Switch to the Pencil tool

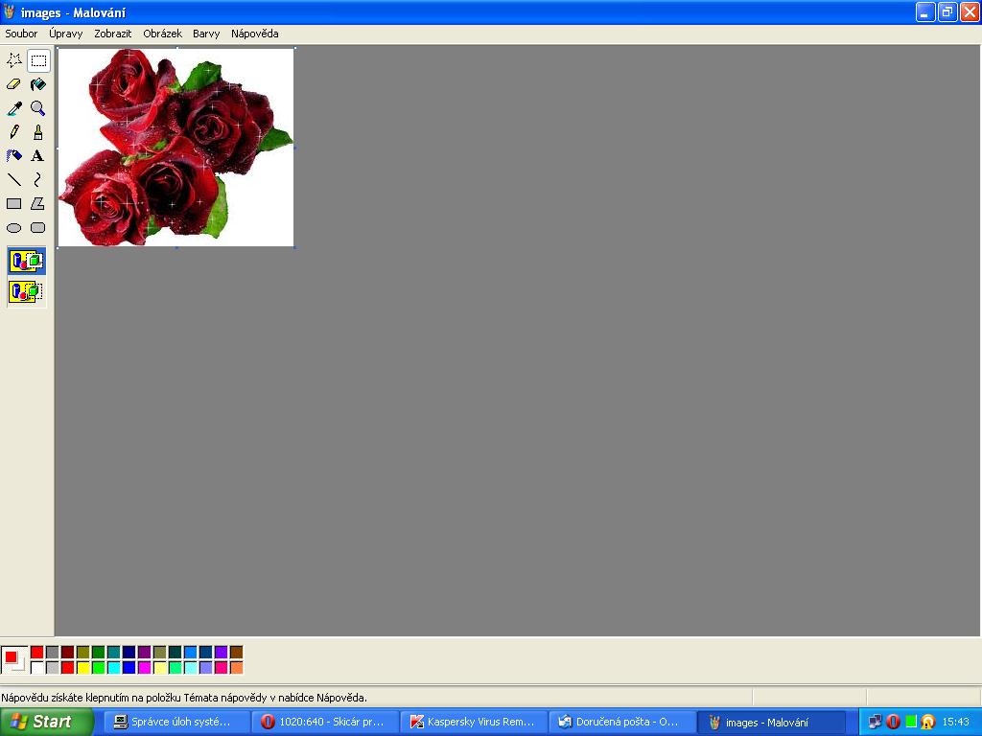pyautogui.click(x=14, y=132)
